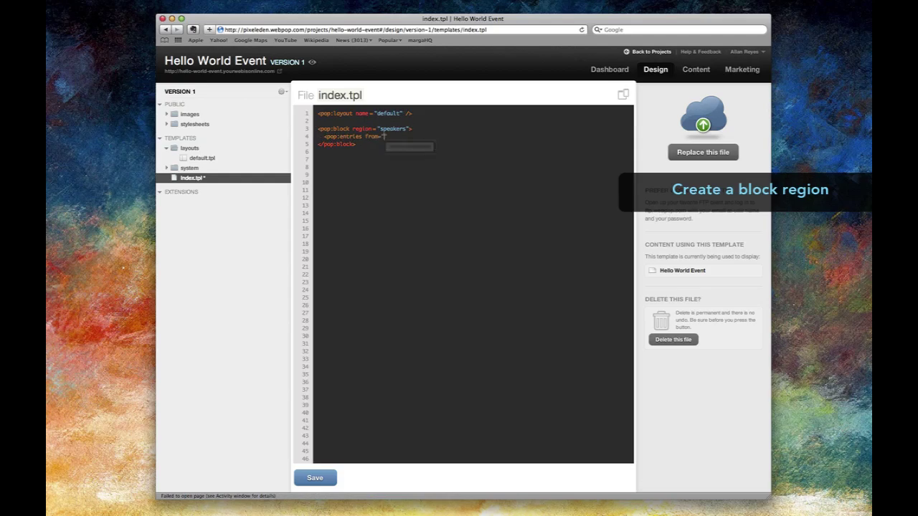Image resolution: width=918 pixels, height=516 pixels.
Task: Open the Popular bookmarks dropdown
Action: (390, 40)
